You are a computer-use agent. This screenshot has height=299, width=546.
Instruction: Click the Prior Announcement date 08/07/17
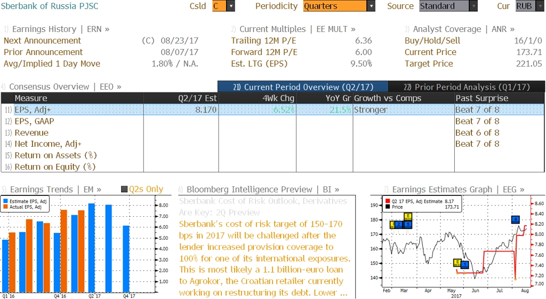coord(179,52)
